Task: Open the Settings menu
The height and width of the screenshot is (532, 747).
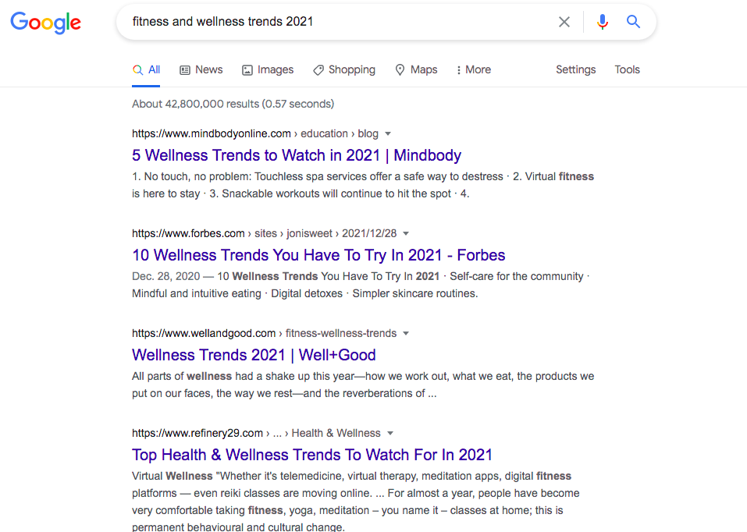Action: coord(575,69)
